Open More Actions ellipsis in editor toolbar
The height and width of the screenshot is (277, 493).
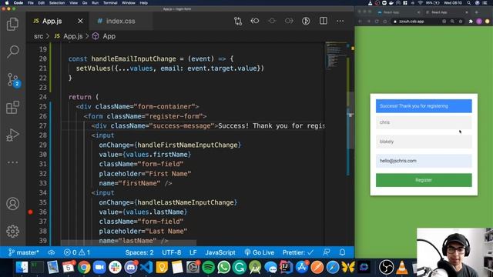coord(340,21)
